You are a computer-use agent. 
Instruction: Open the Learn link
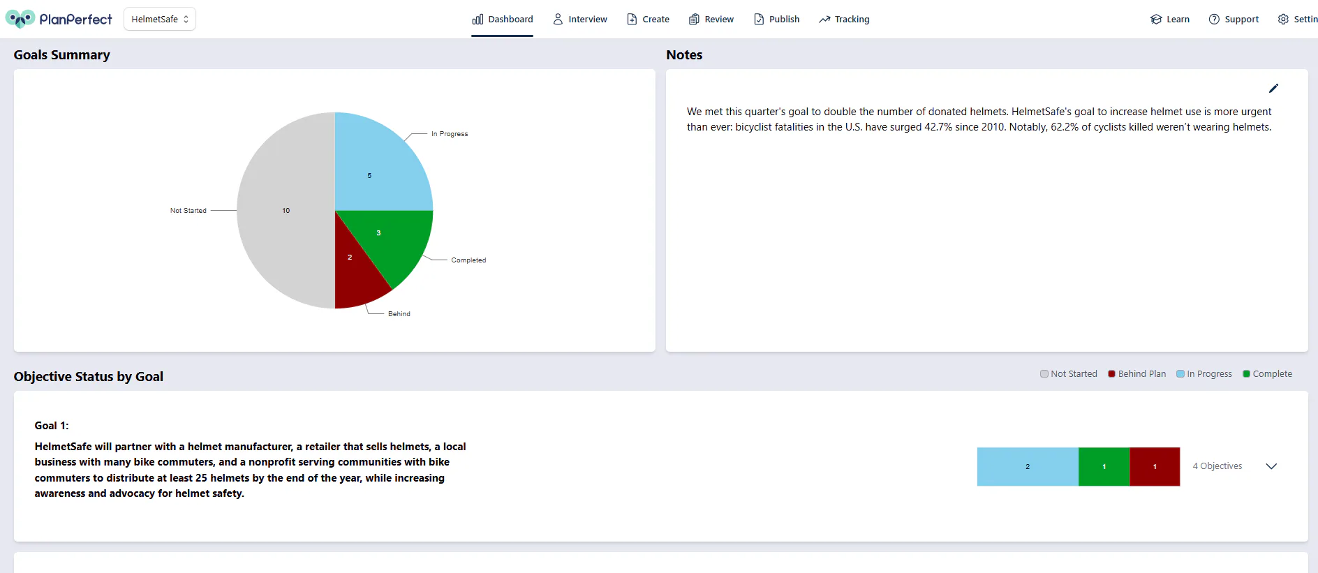[x=1170, y=20]
